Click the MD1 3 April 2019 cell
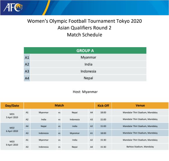This screenshot has width=169, height=161. (x=12, y=116)
